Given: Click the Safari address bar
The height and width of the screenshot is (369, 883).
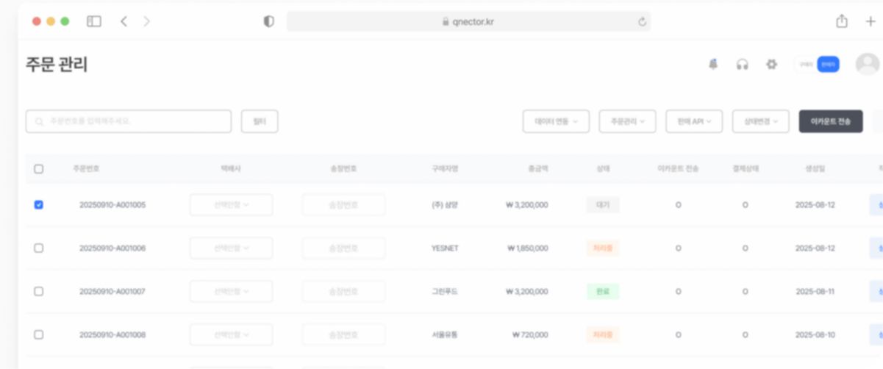Looking at the screenshot, I should coord(468,21).
